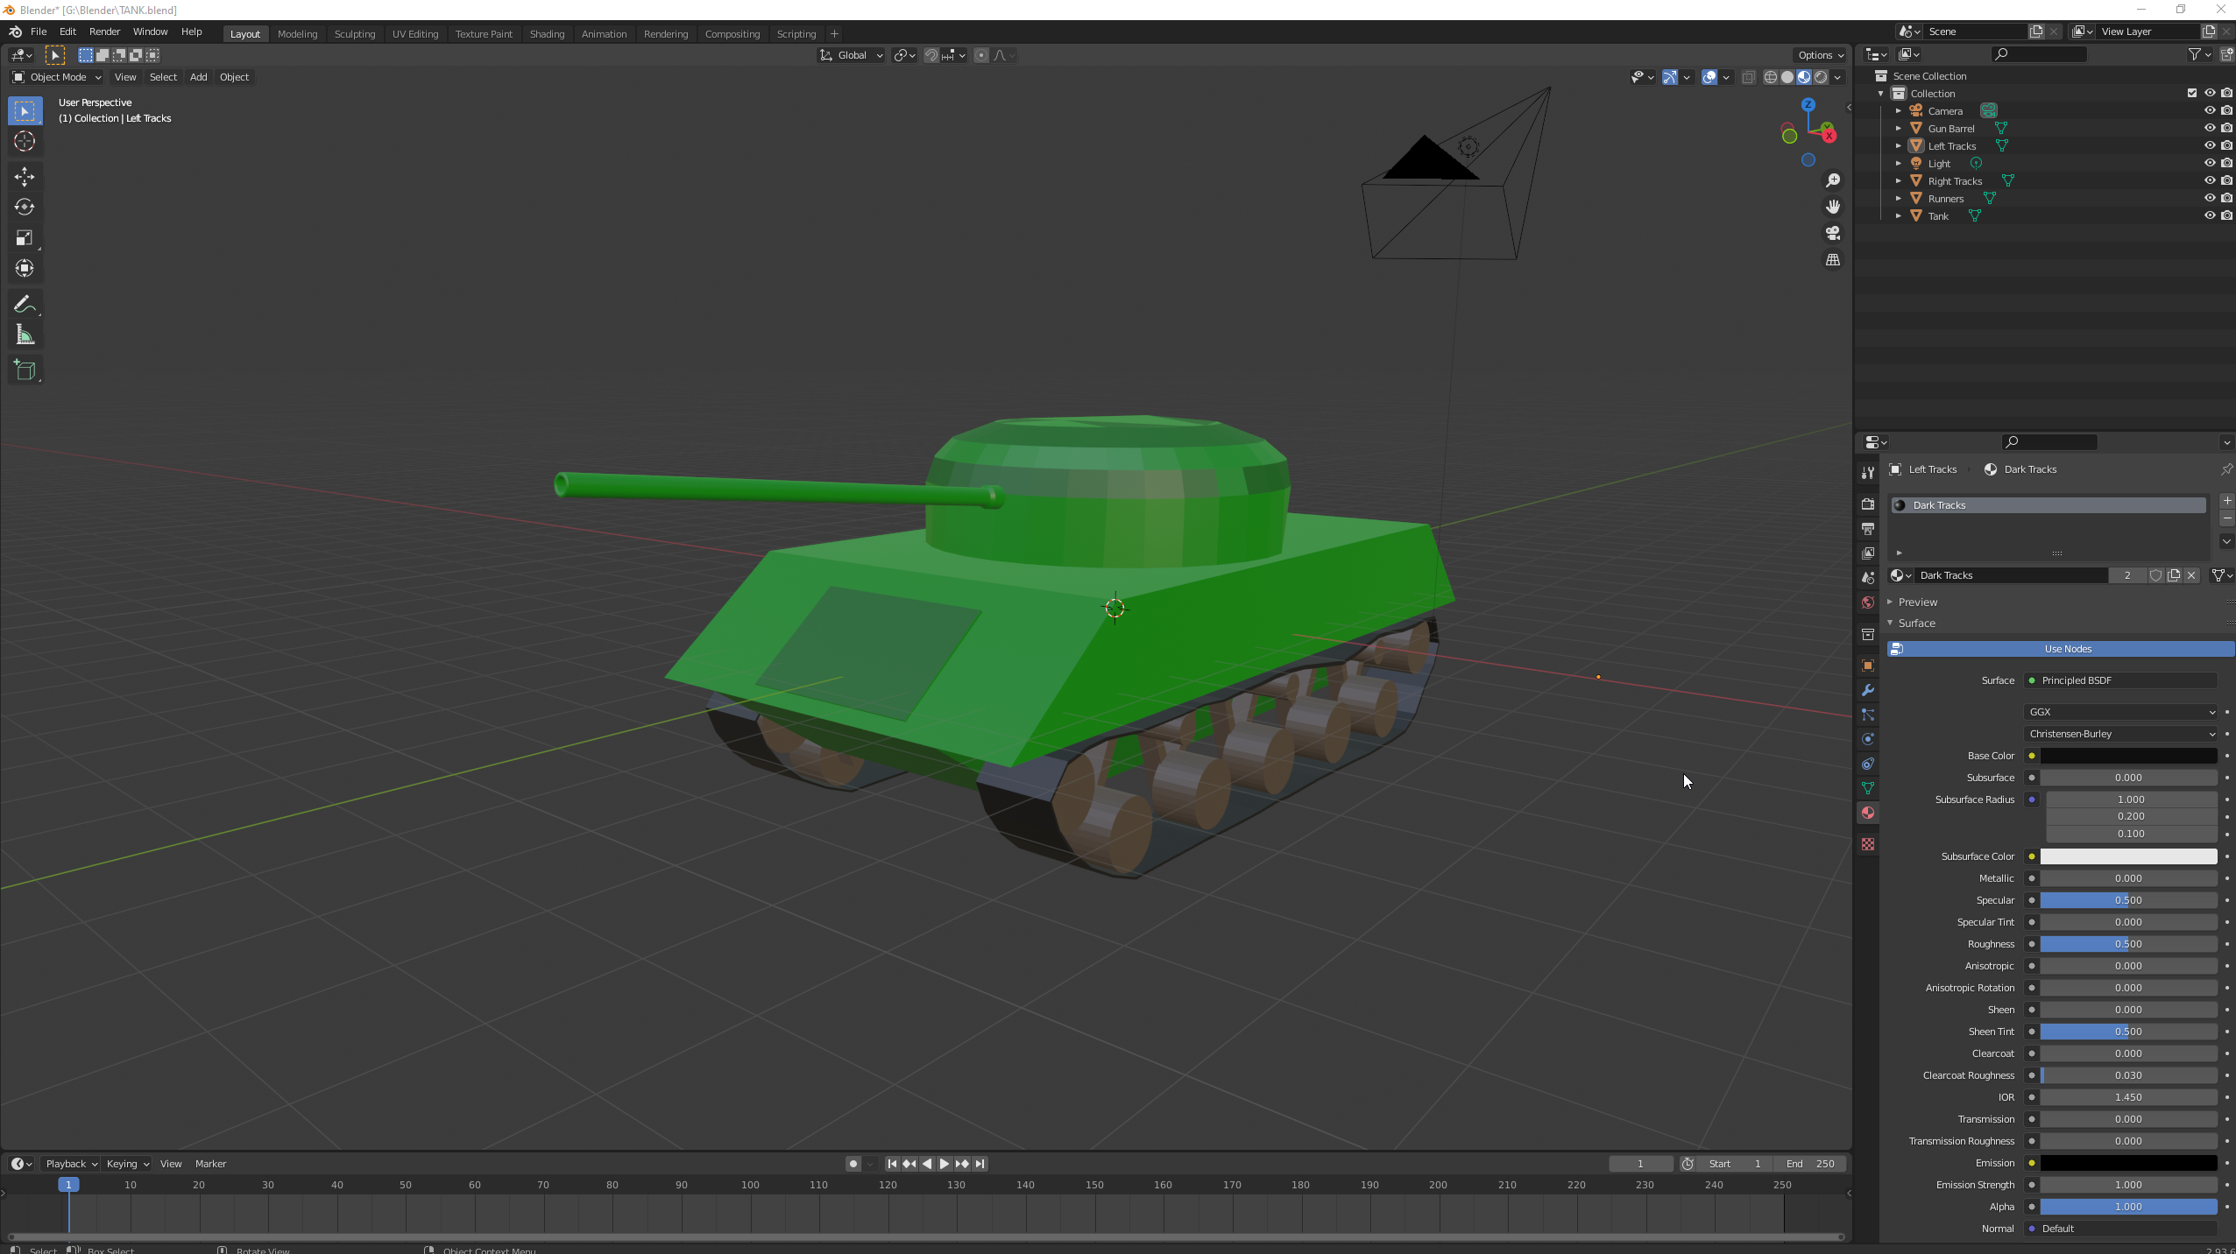Select the Transform tool
The height and width of the screenshot is (1254, 2236).
coord(25,269)
